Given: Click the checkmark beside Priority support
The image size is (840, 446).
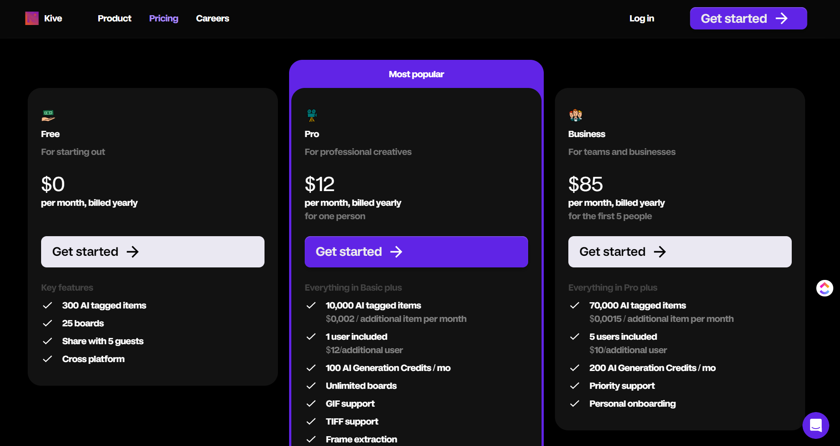Looking at the screenshot, I should coord(575,386).
